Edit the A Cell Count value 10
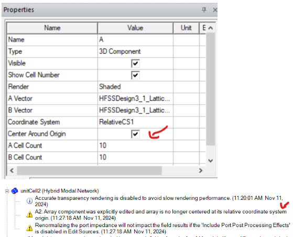 (x=135, y=145)
